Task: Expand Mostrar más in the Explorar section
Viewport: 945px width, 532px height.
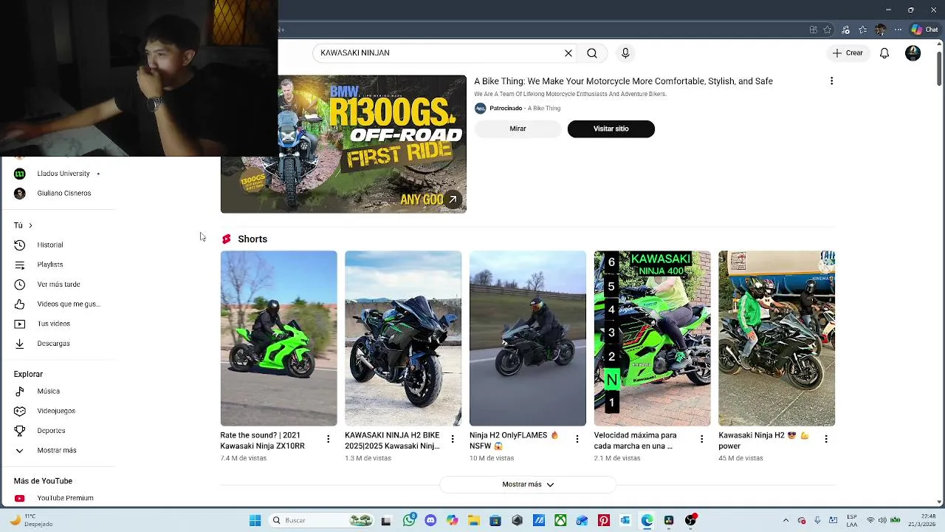Action: [x=58, y=450]
